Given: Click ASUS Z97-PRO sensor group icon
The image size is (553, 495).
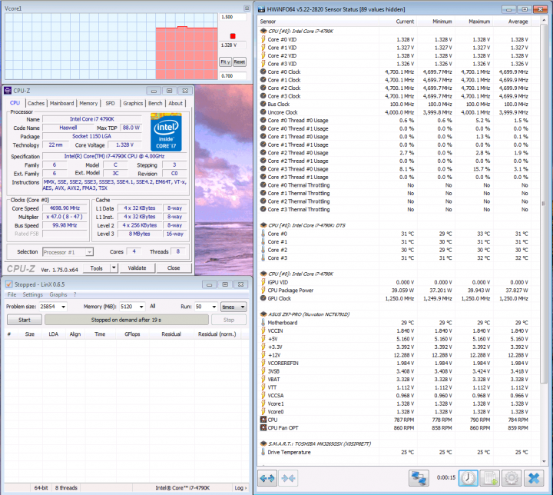Looking at the screenshot, I should point(263,314).
